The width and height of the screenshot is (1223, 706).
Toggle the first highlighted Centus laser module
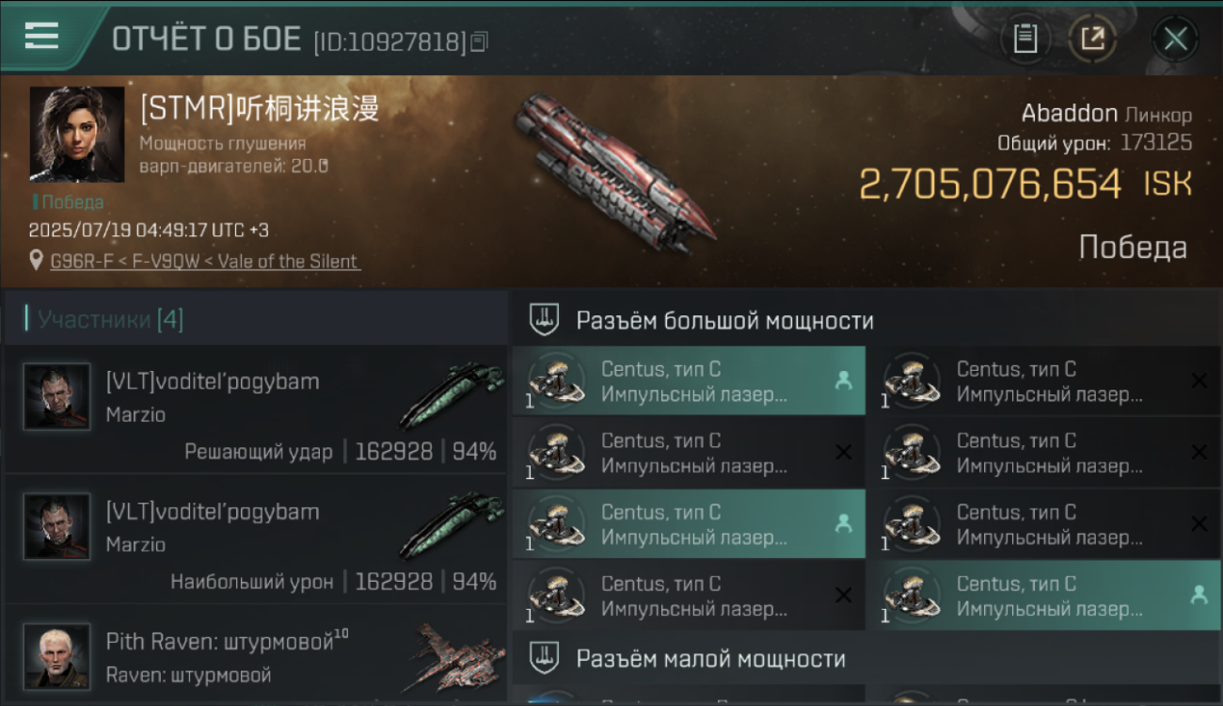(689, 381)
